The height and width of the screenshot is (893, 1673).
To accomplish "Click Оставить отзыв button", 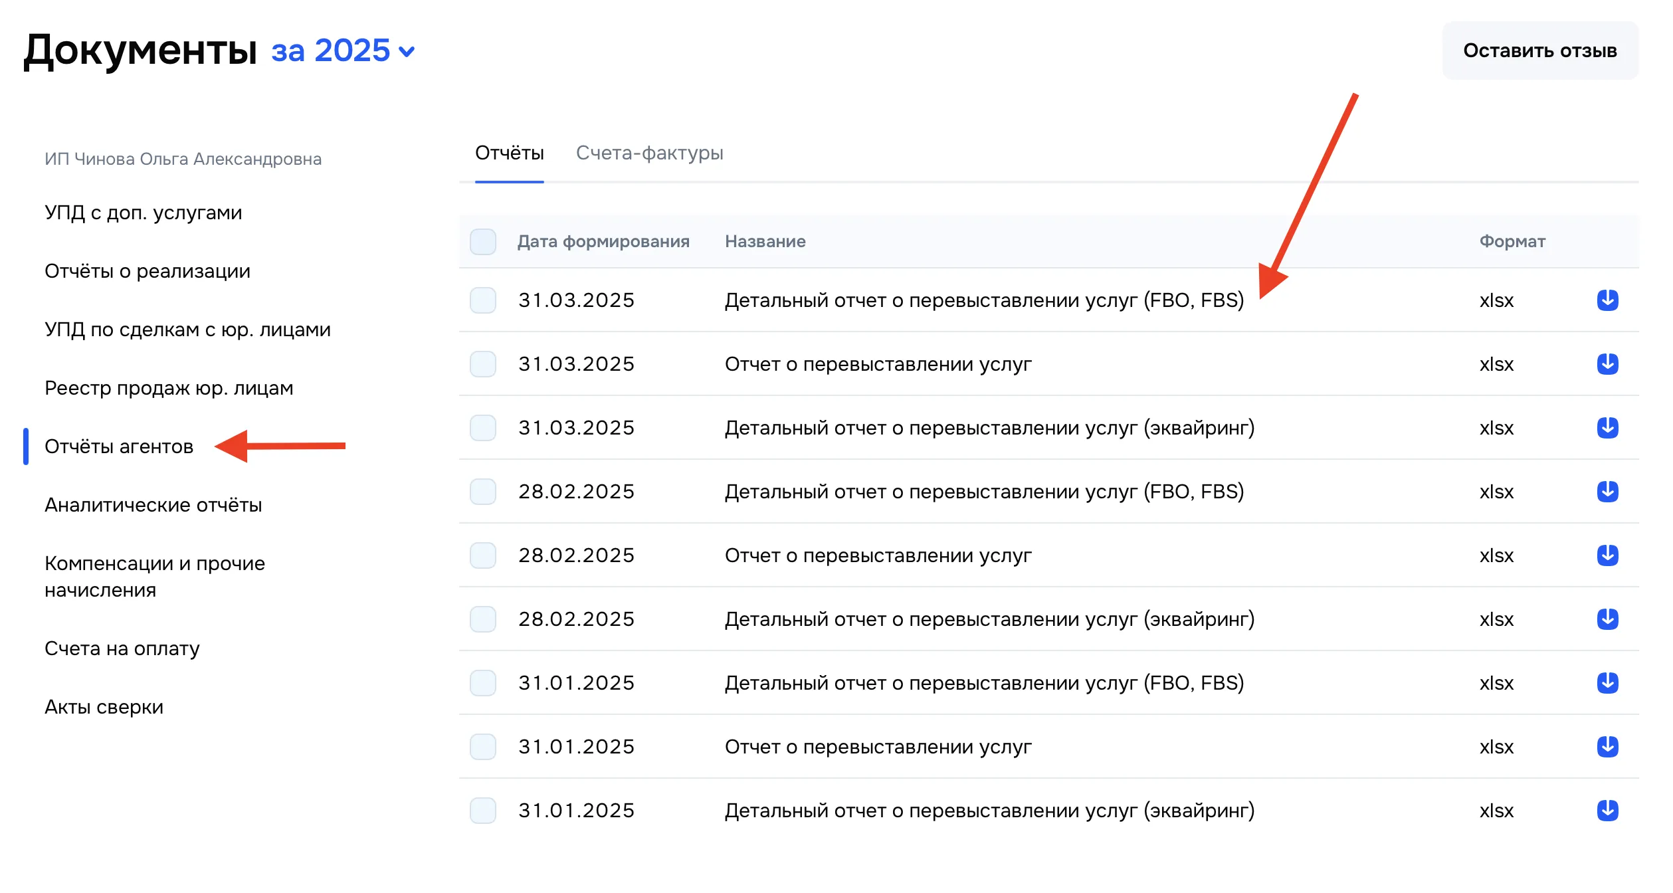I will pos(1539,51).
